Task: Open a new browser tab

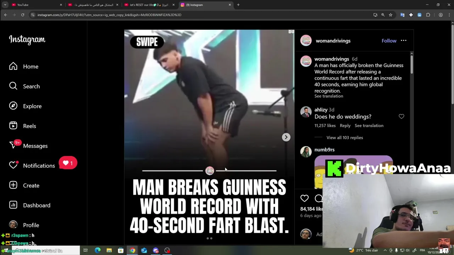Action: point(238,5)
